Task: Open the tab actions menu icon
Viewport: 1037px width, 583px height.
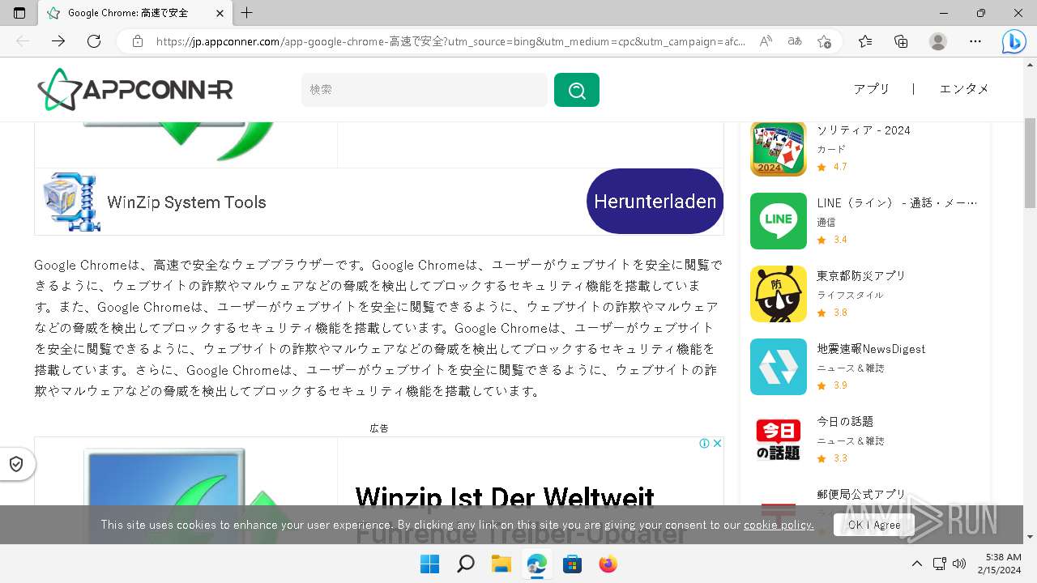Action: point(19,13)
